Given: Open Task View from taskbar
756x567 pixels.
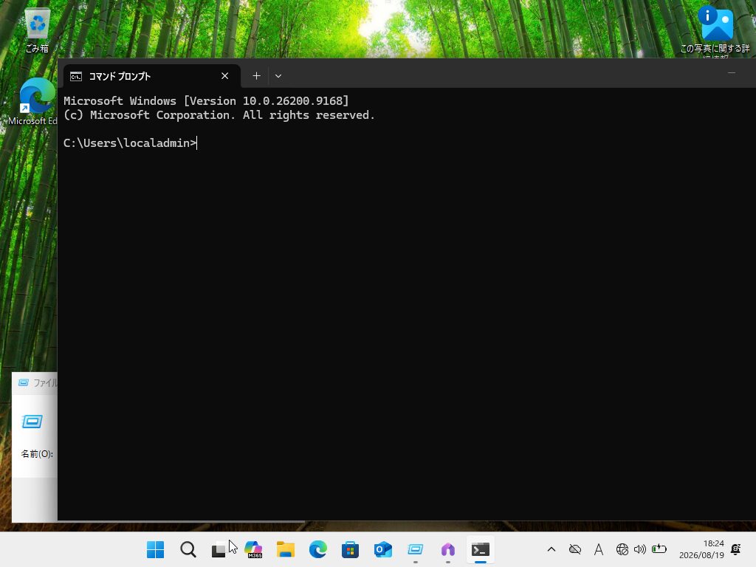Looking at the screenshot, I should (x=219, y=549).
